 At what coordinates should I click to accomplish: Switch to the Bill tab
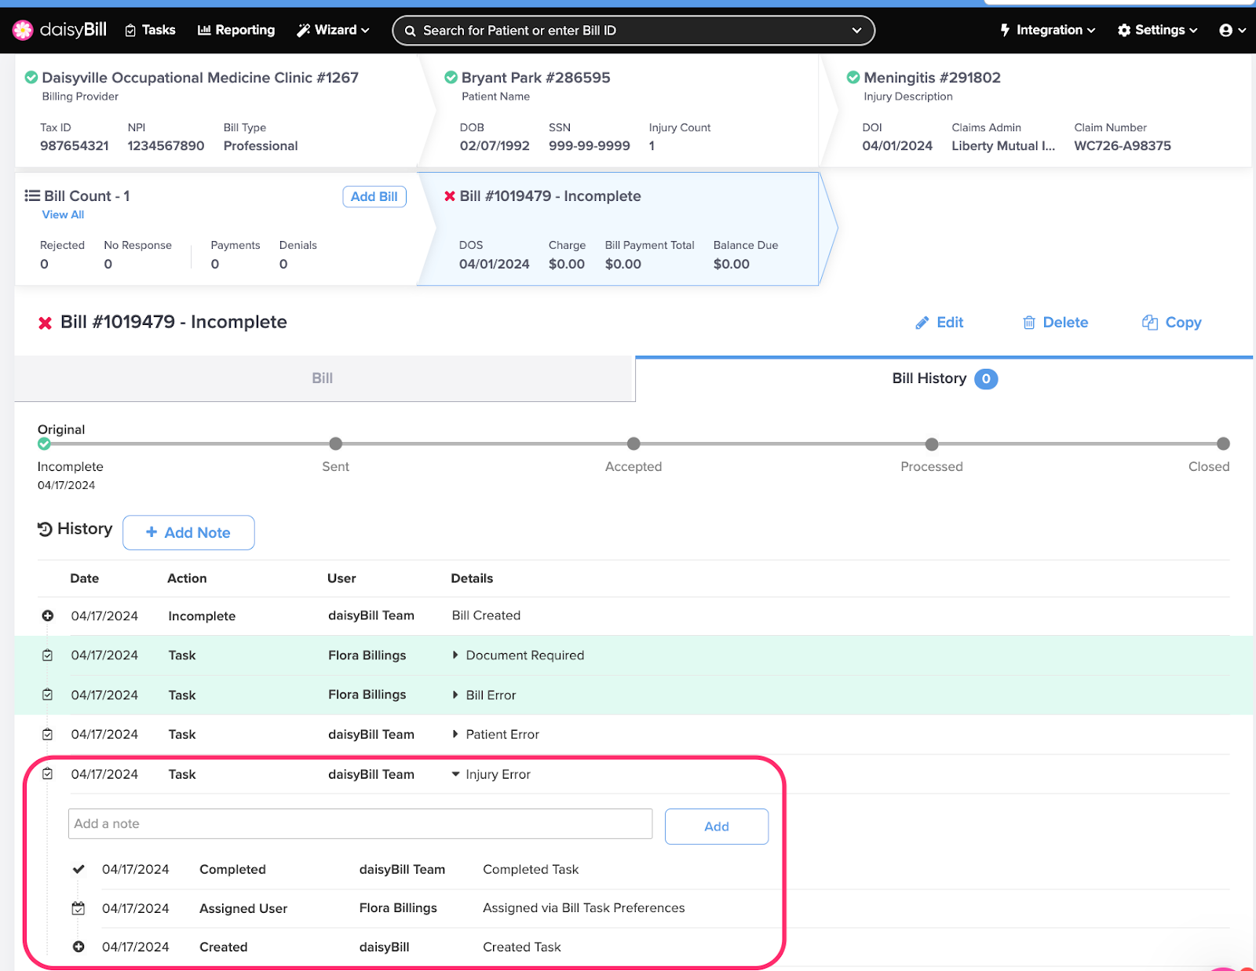click(x=323, y=378)
